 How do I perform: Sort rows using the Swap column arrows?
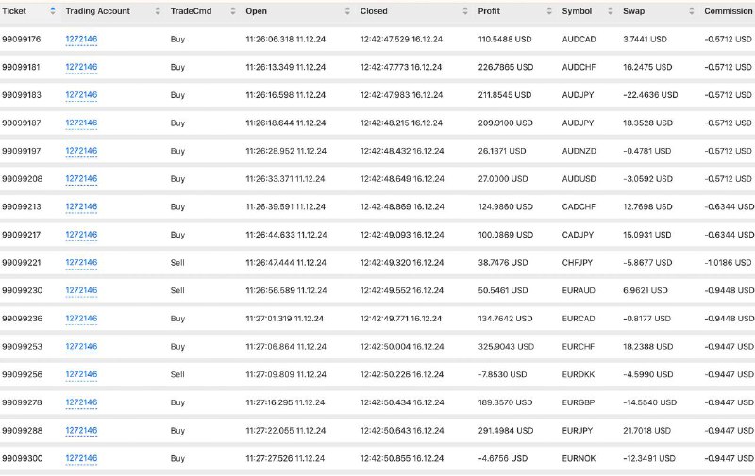[692, 11]
